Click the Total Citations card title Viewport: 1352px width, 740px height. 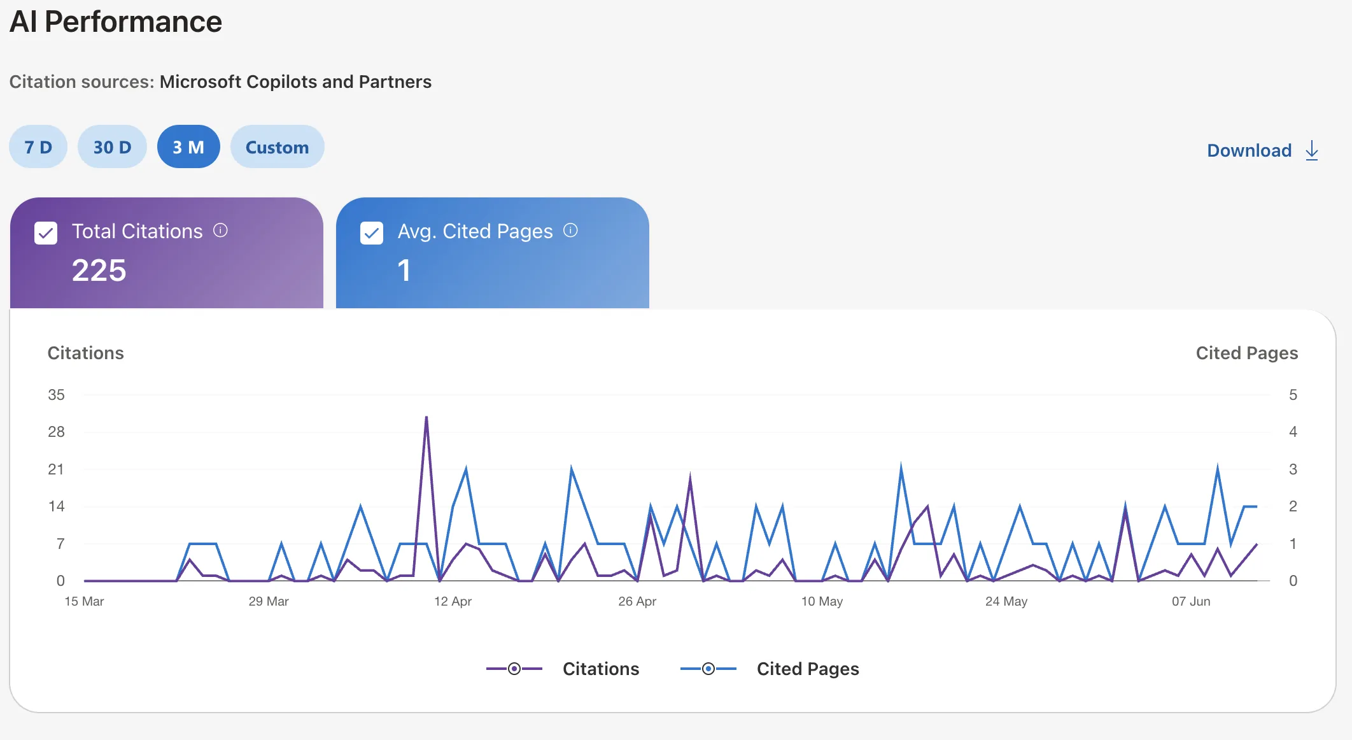point(137,231)
